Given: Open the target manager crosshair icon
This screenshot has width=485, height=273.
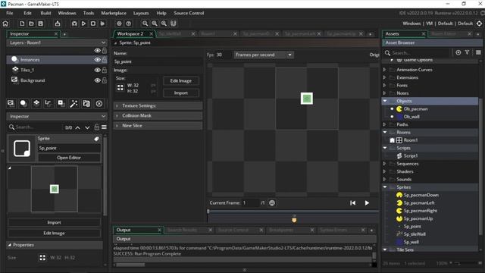Looking at the screenshot, I should (479, 24).
